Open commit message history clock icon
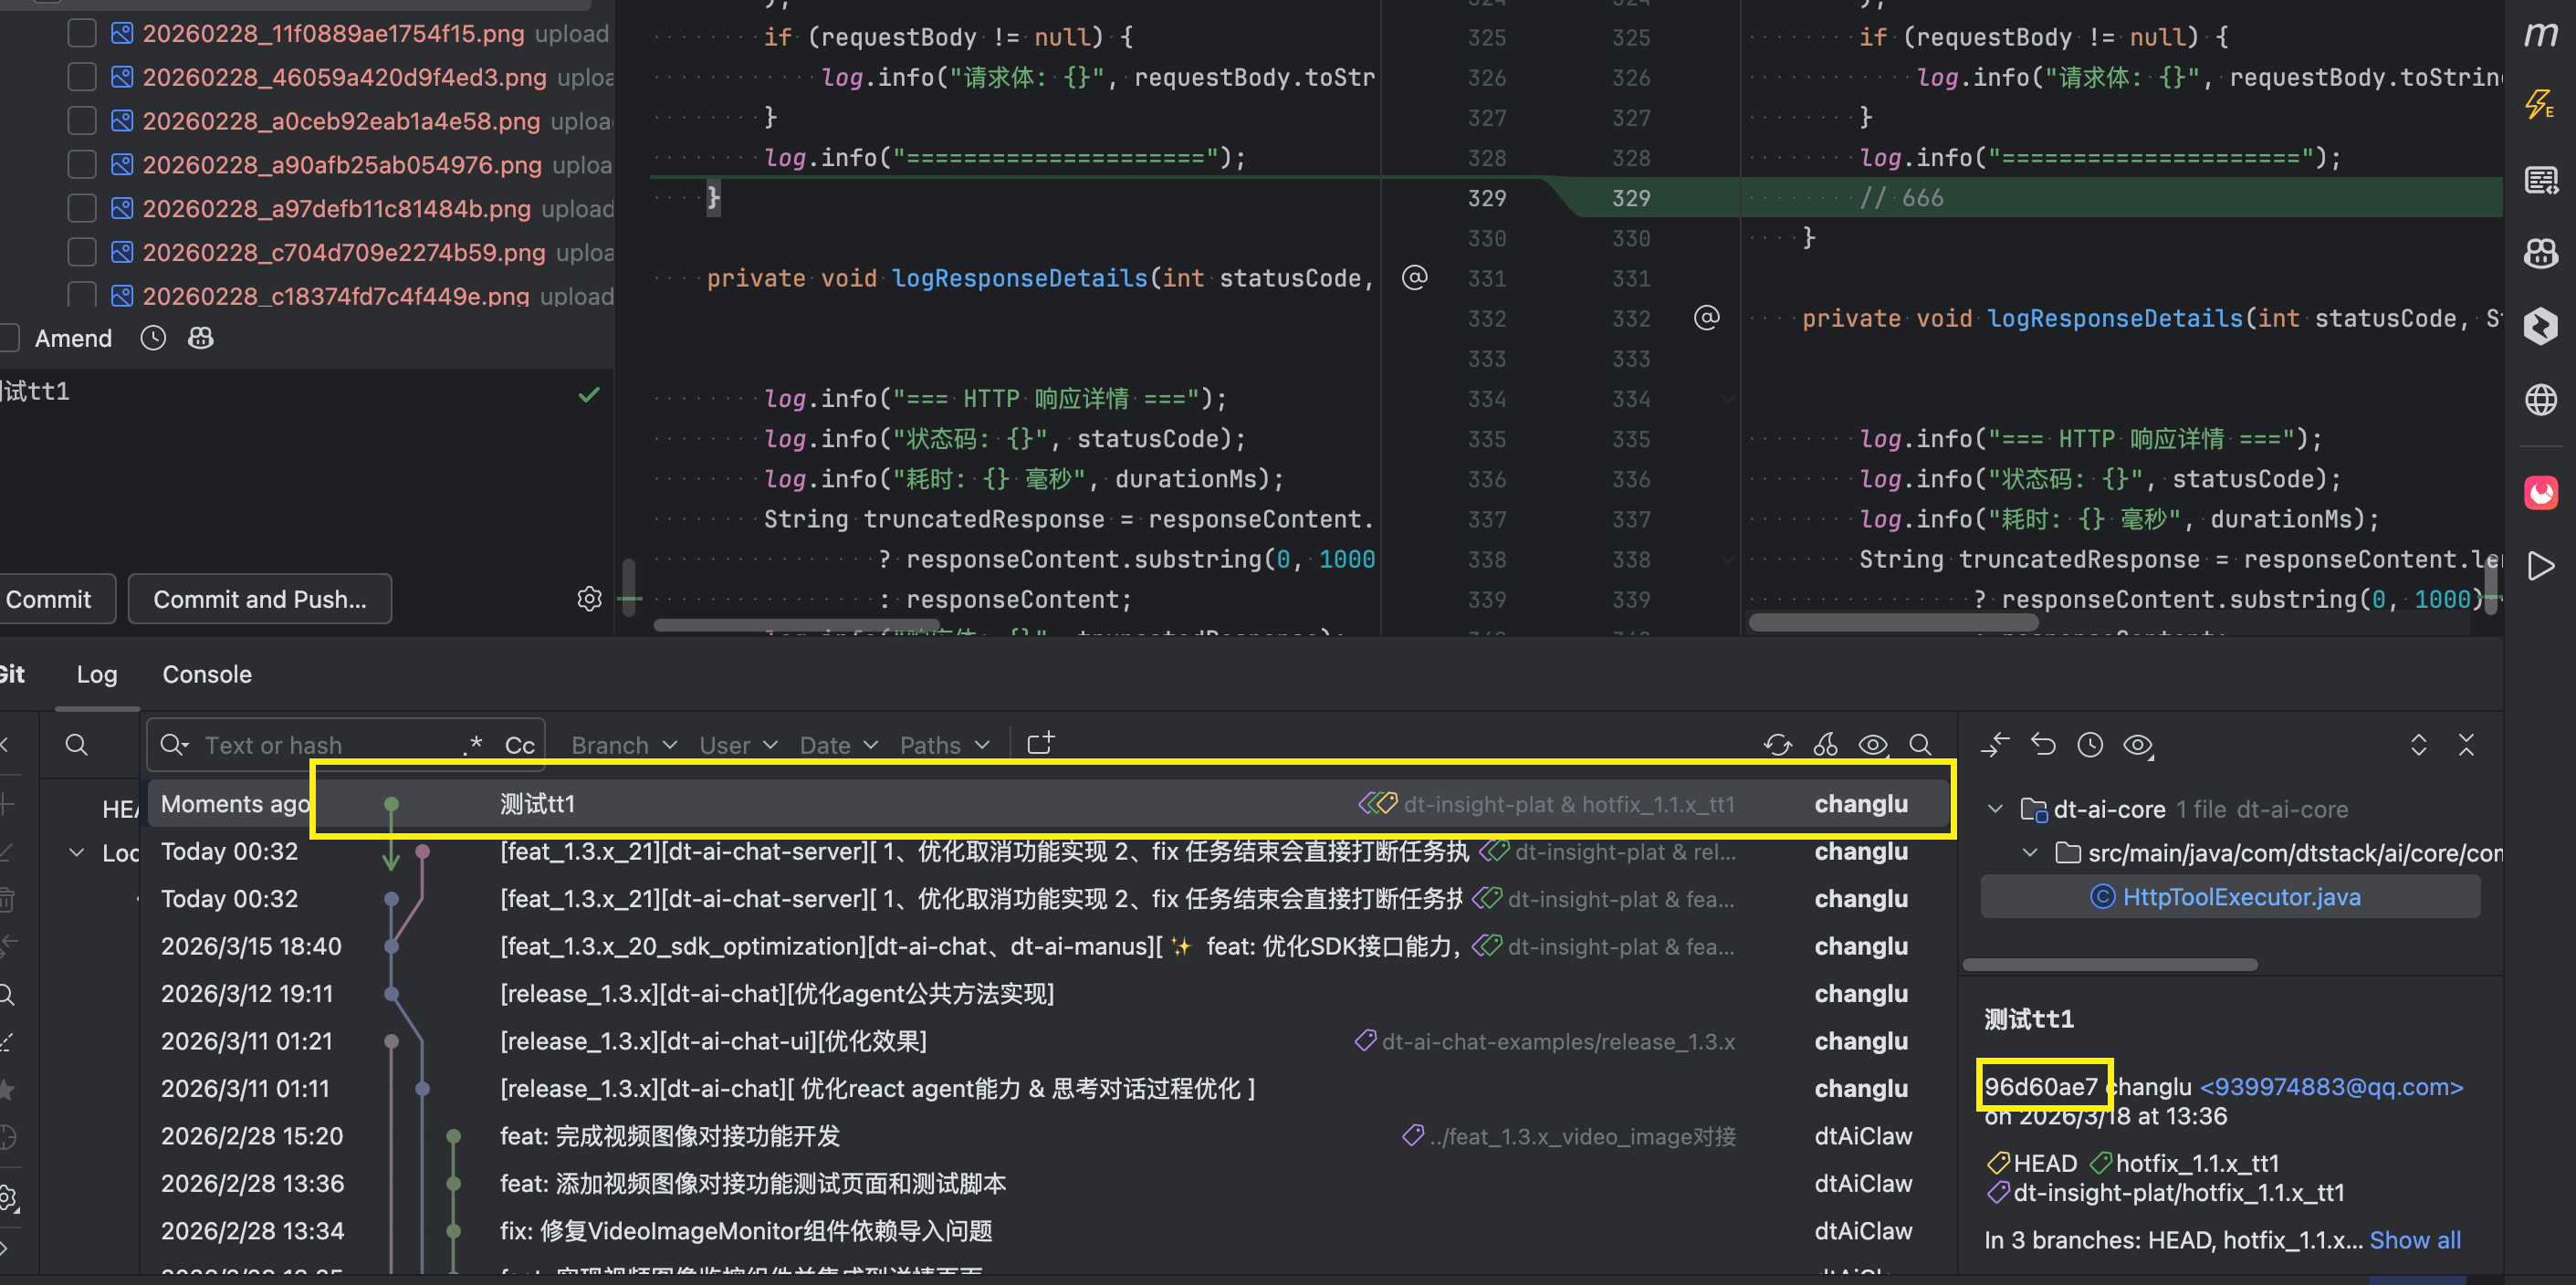This screenshot has height=1285, width=2576. pyautogui.click(x=153, y=338)
